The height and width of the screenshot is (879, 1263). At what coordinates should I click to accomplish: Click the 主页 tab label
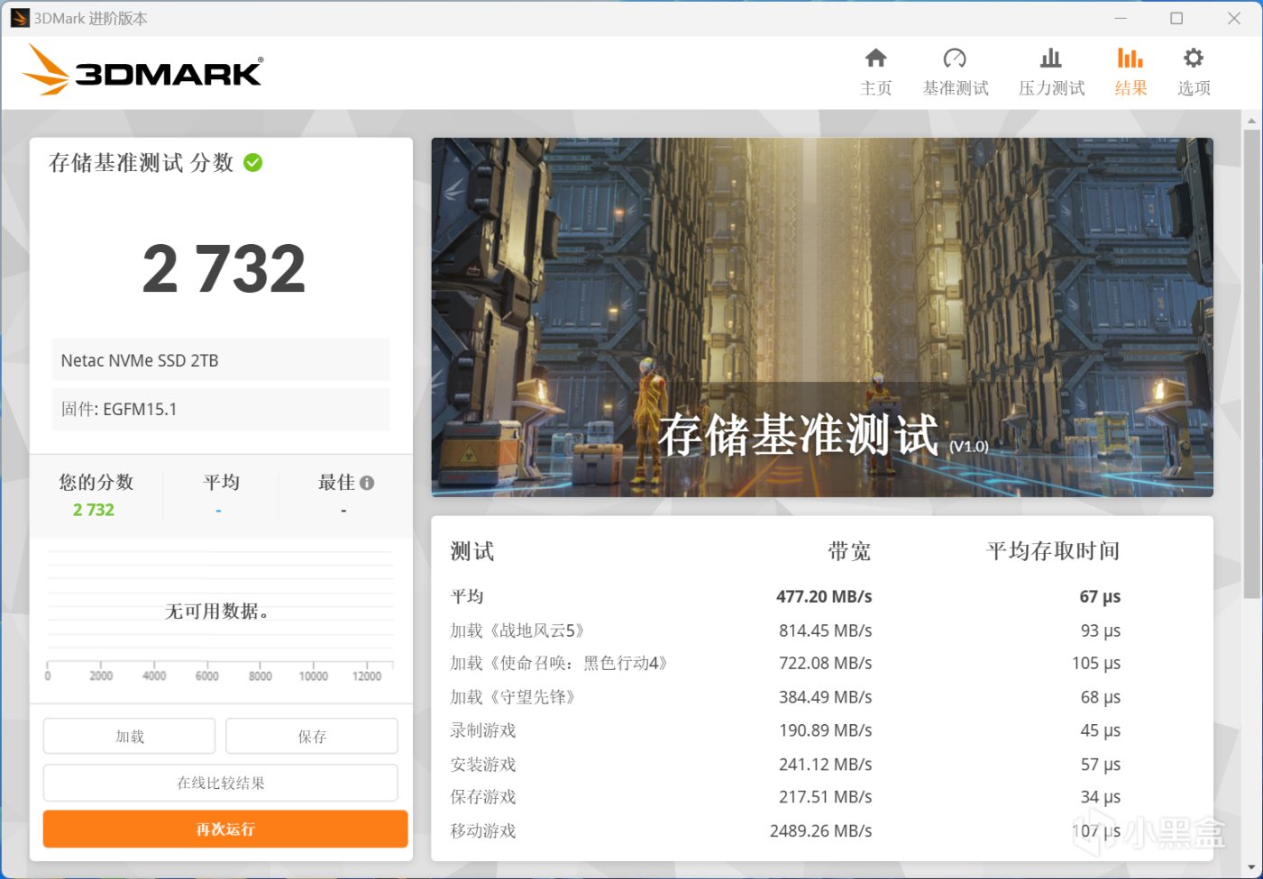point(876,88)
